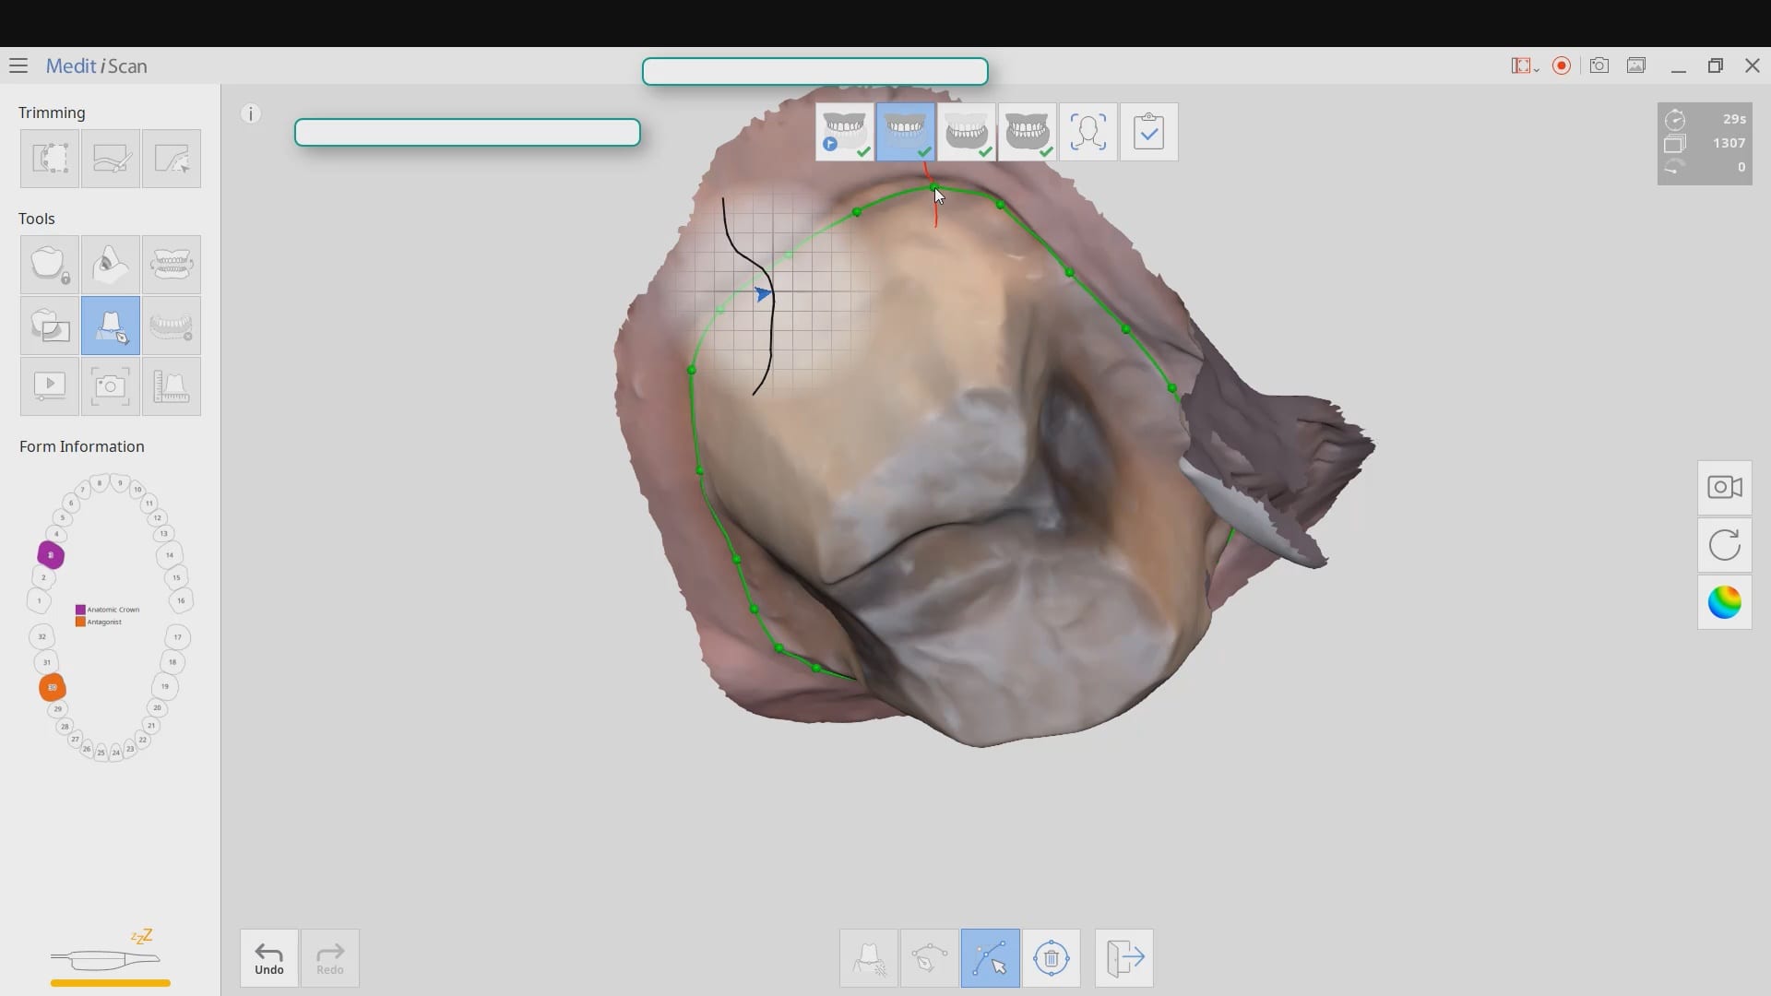Open the occlusion alignment tool

pos(172,265)
